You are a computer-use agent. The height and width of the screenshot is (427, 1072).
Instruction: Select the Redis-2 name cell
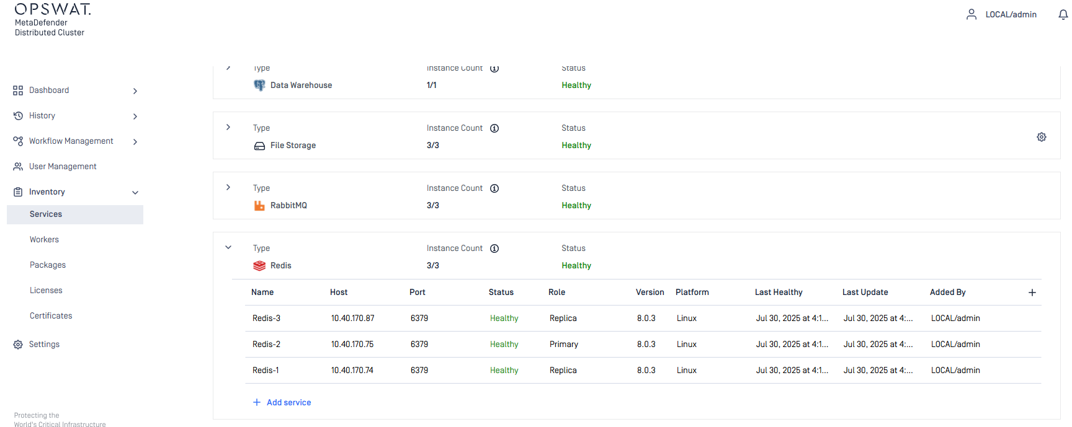click(x=266, y=345)
